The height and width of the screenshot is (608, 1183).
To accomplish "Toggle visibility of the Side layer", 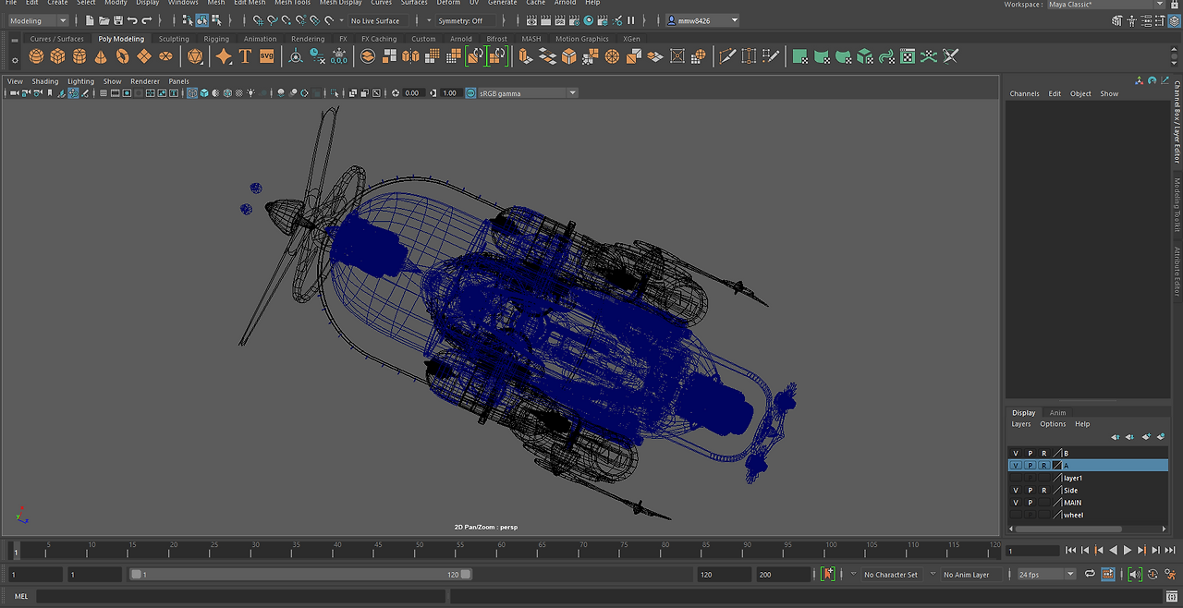I will coord(1016,490).
